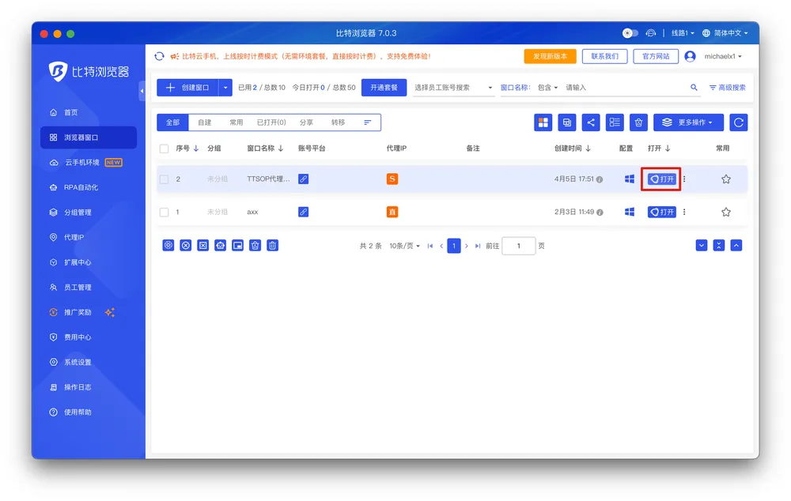Open the three-dot menu for the axx row

tap(684, 212)
